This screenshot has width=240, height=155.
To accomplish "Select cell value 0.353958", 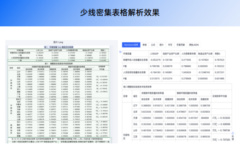I will [158, 124].
